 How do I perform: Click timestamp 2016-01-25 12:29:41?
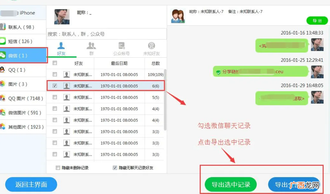(302, 60)
